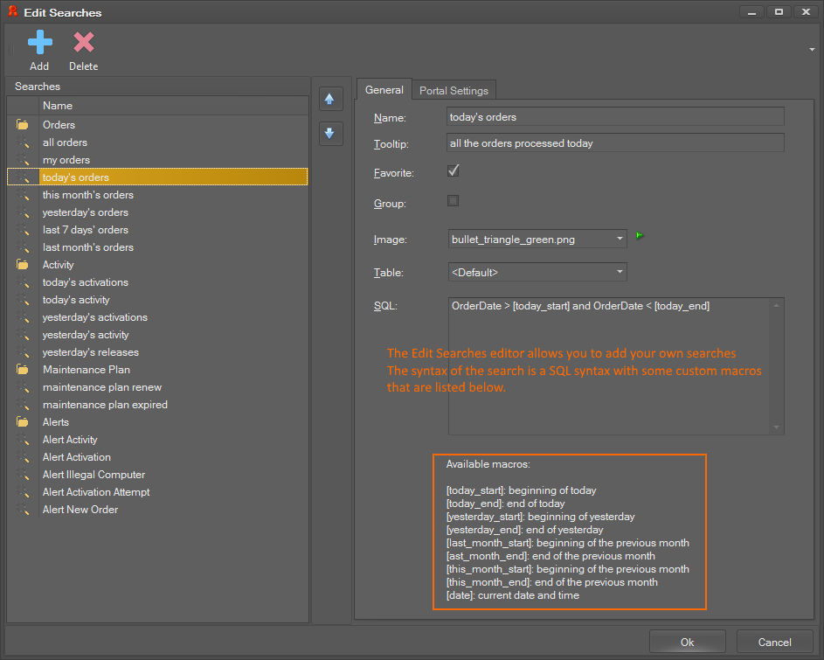
Task: Click the Add label in toolbar
Action: pyautogui.click(x=39, y=66)
